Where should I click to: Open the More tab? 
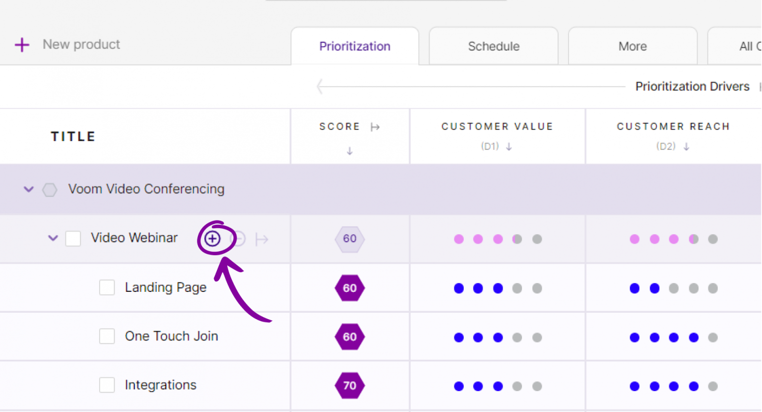[633, 46]
